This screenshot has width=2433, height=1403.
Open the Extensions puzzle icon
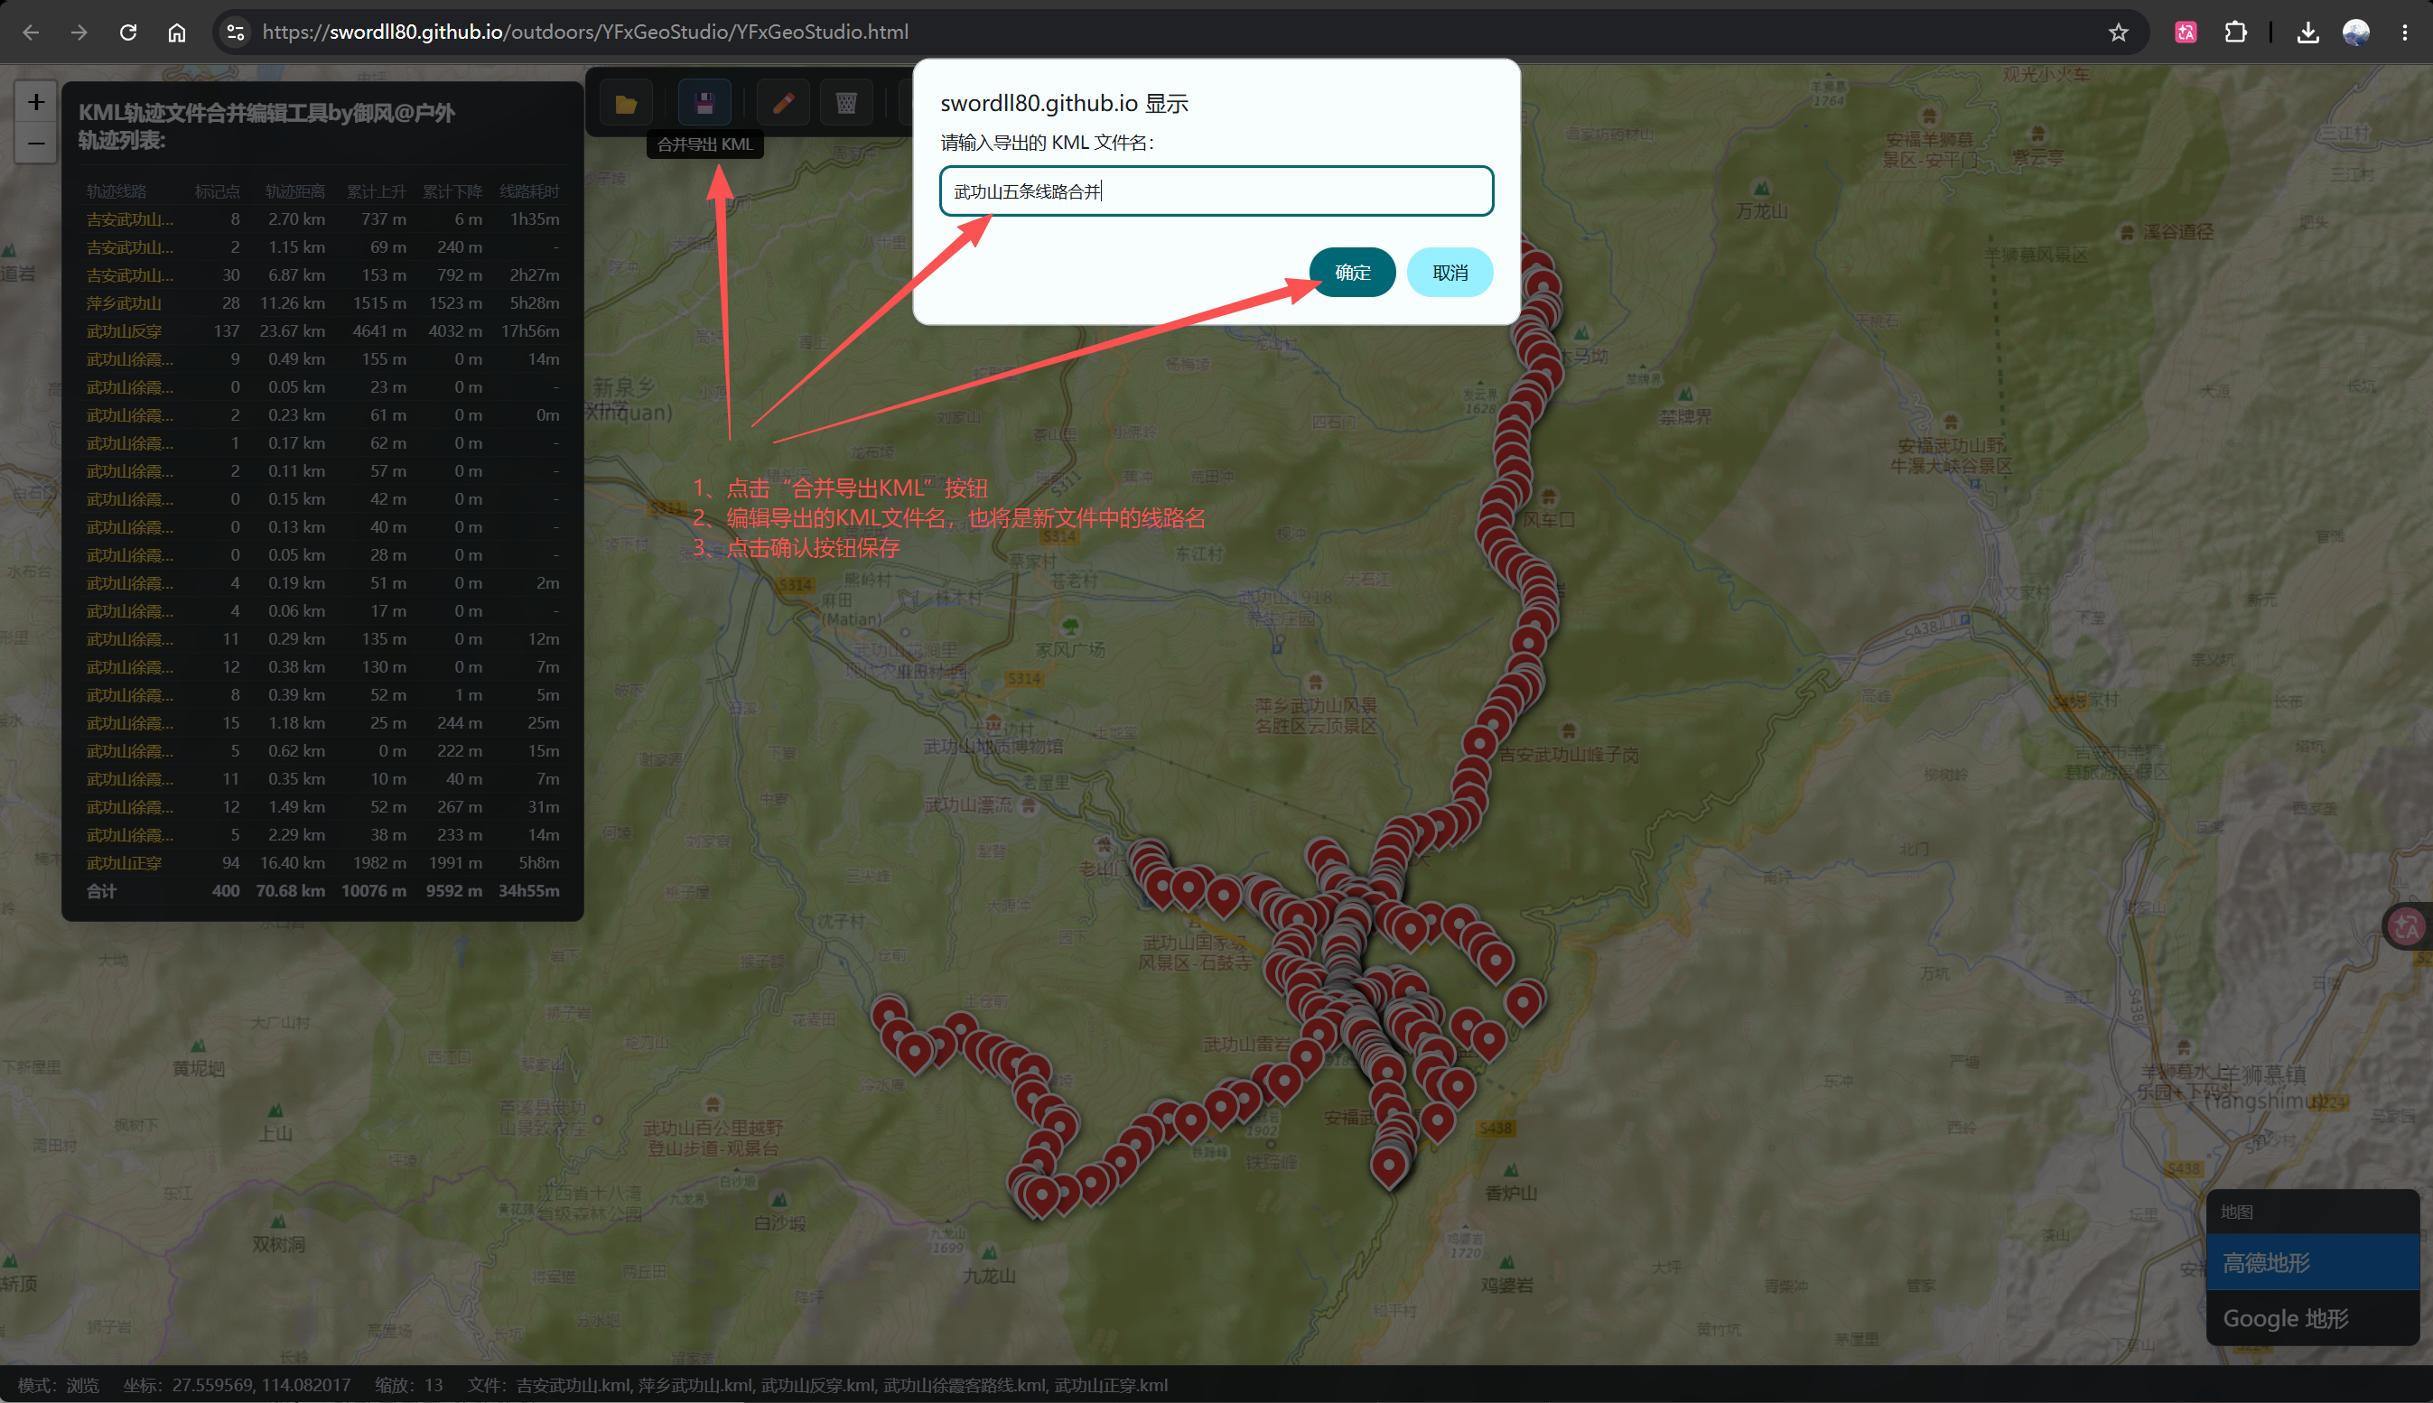[2235, 32]
